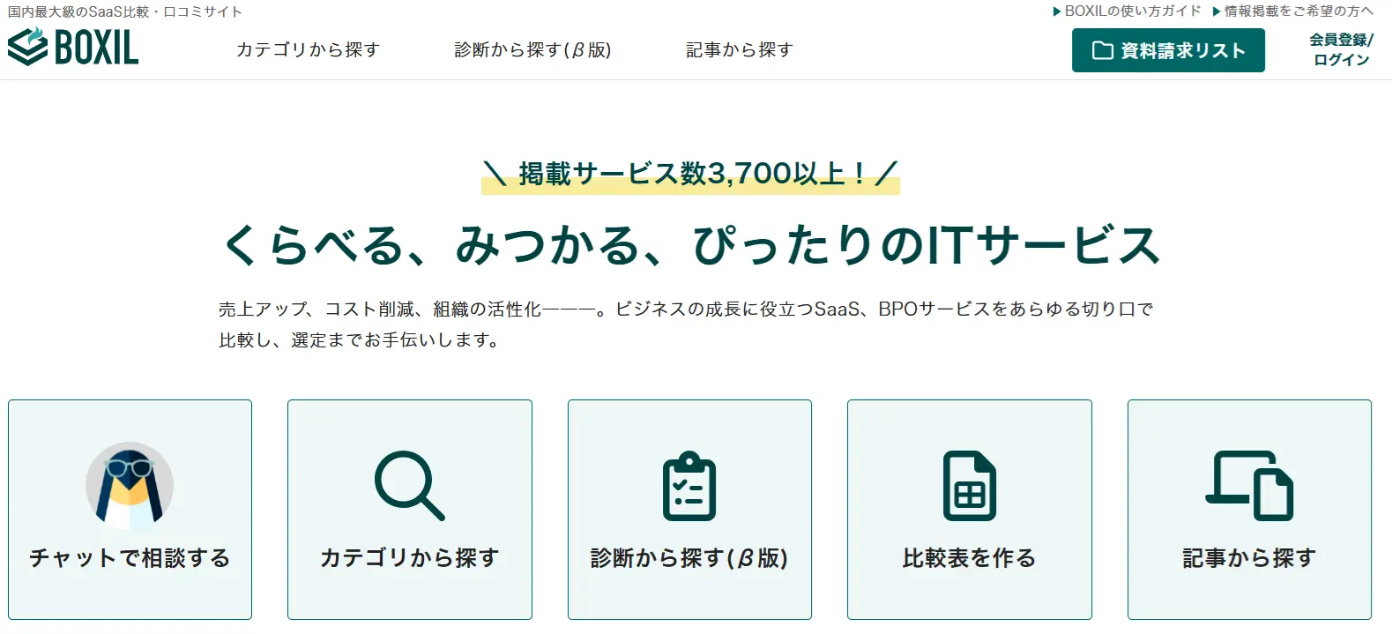Open 診断から探す(β版) in the top navigation
The width and height of the screenshot is (1392, 634).
[532, 49]
